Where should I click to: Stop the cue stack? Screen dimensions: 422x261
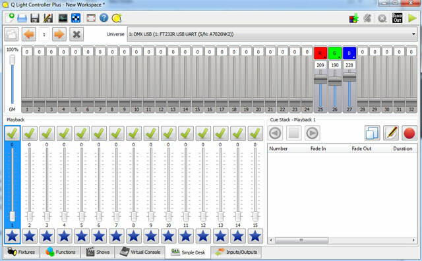pyautogui.click(x=293, y=133)
